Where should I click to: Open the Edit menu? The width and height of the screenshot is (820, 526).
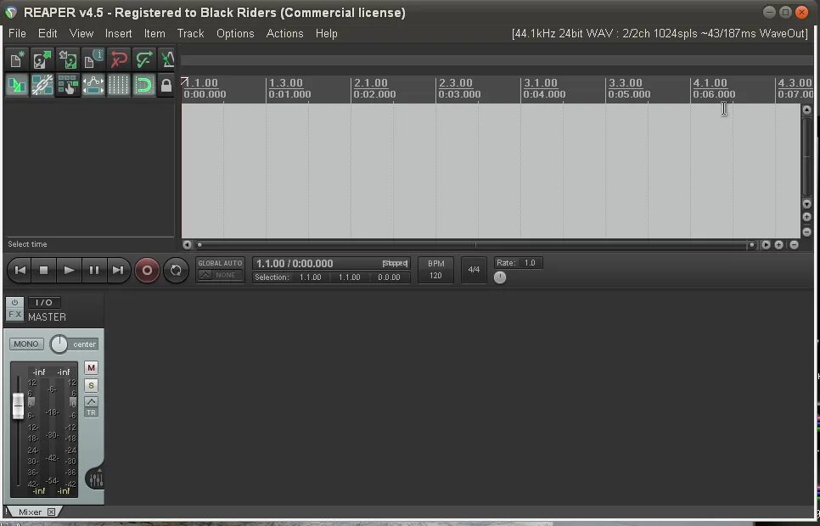click(48, 33)
